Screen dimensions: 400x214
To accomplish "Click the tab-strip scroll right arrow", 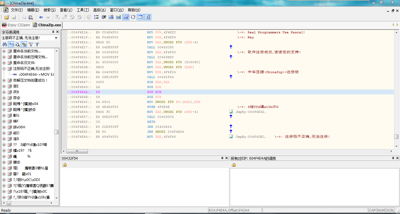I will coord(397,25).
